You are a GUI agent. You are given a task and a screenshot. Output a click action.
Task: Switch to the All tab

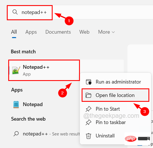[x=14, y=32]
